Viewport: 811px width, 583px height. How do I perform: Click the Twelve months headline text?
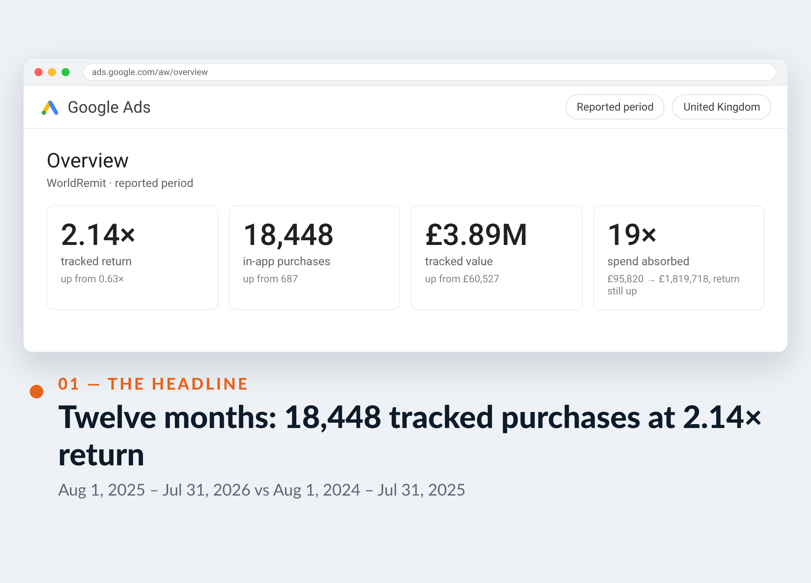pyautogui.click(x=410, y=436)
